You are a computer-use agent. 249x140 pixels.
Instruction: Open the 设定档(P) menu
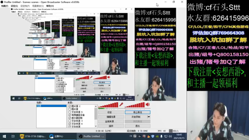[25, 6]
